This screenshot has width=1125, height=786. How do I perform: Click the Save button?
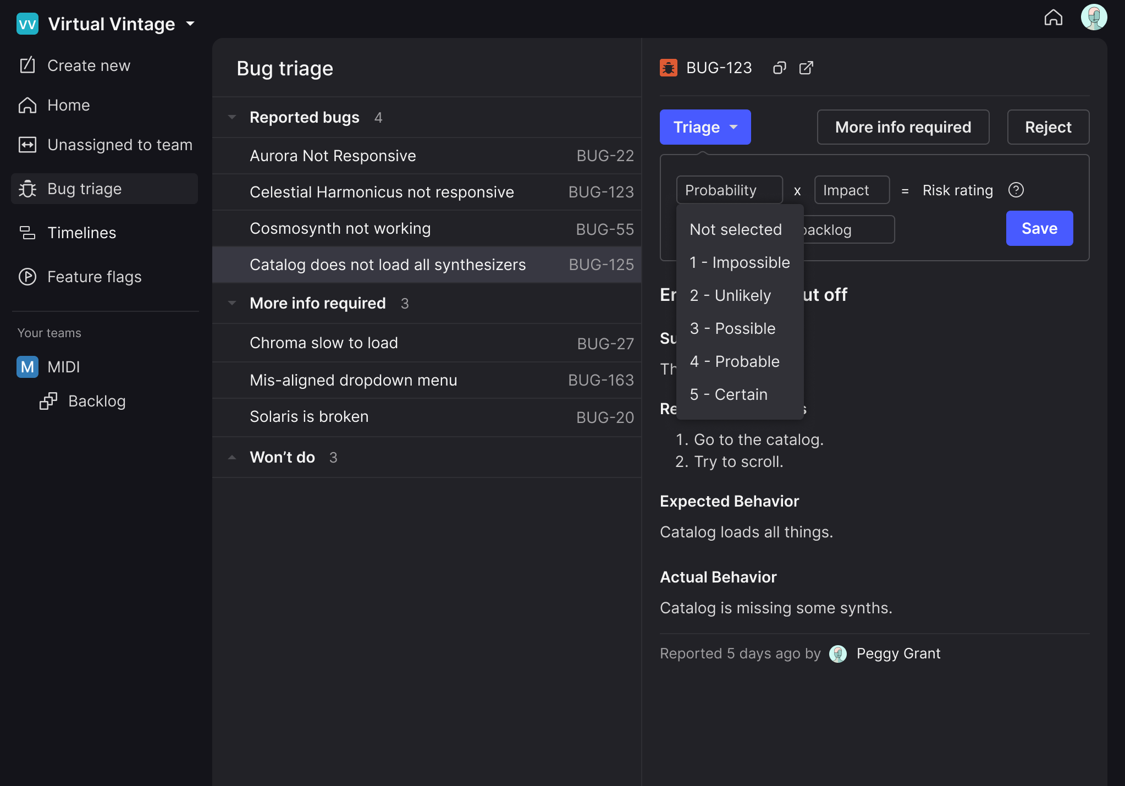(x=1039, y=229)
